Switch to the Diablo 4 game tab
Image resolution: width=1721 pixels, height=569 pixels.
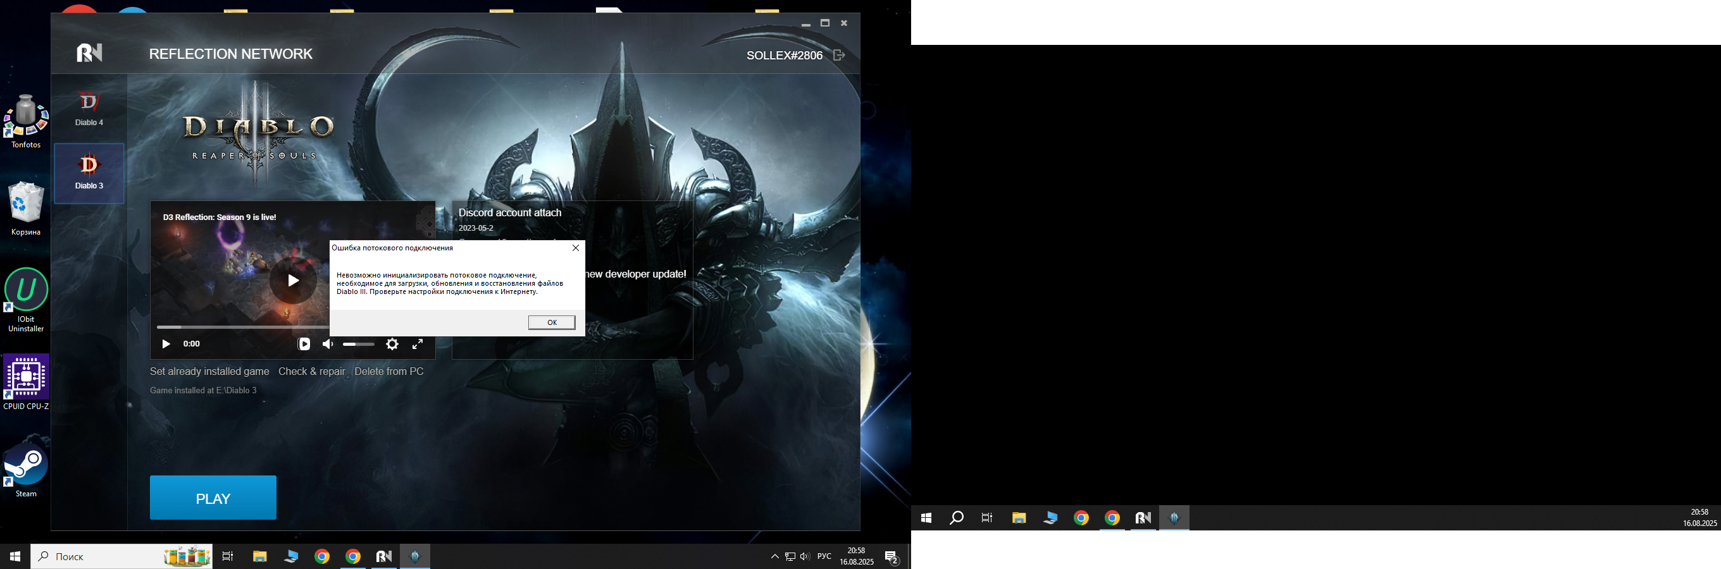89,109
